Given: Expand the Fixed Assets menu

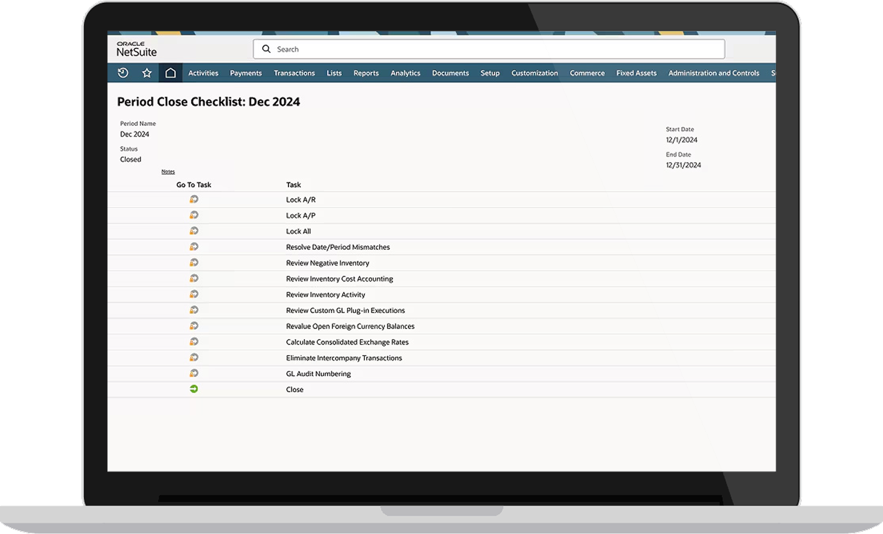Looking at the screenshot, I should tap(636, 73).
